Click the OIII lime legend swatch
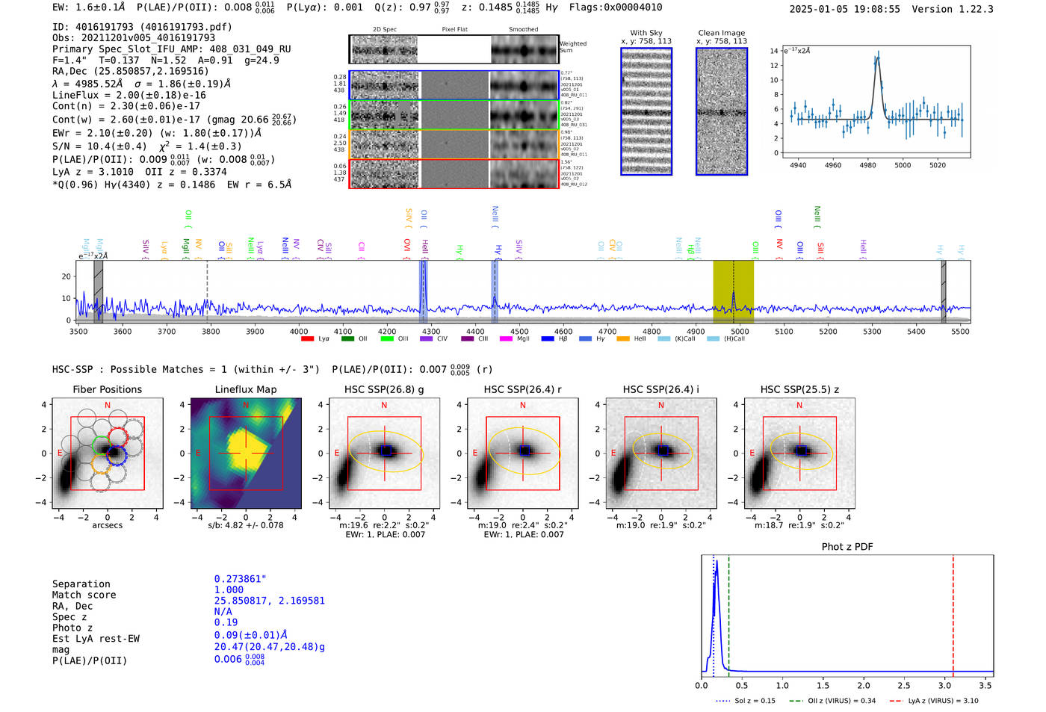Image resolution: width=1046 pixels, height=712 pixels. coord(386,339)
